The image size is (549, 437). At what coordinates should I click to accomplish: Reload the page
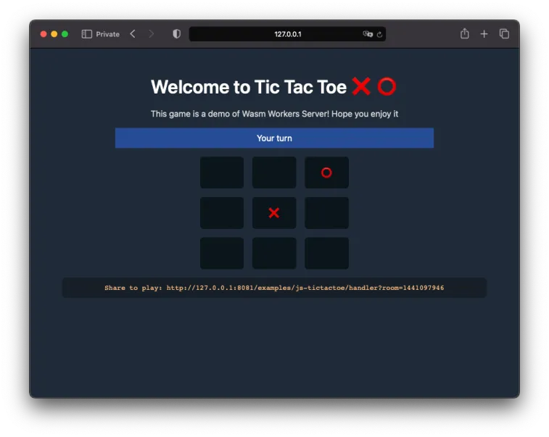(x=379, y=34)
